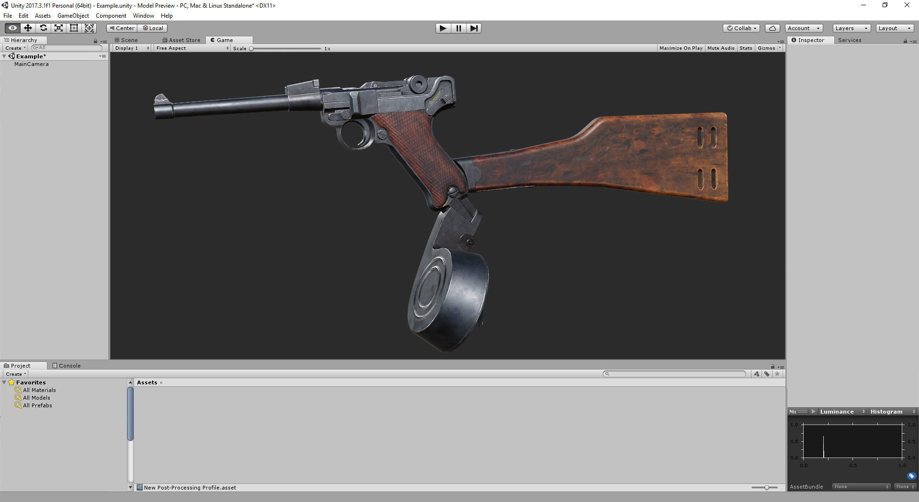Toggle the Project panel lock
919x502 pixels.
773,367
